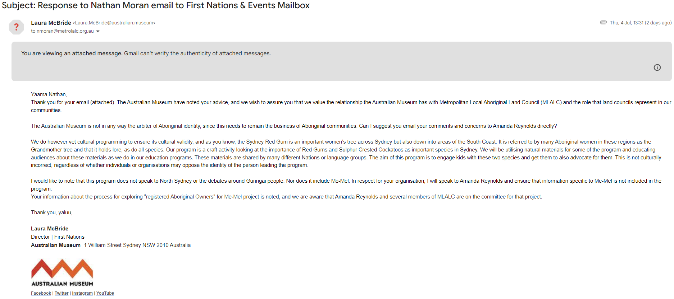Click the paperclip attachment icon
674x299 pixels.
[603, 23]
